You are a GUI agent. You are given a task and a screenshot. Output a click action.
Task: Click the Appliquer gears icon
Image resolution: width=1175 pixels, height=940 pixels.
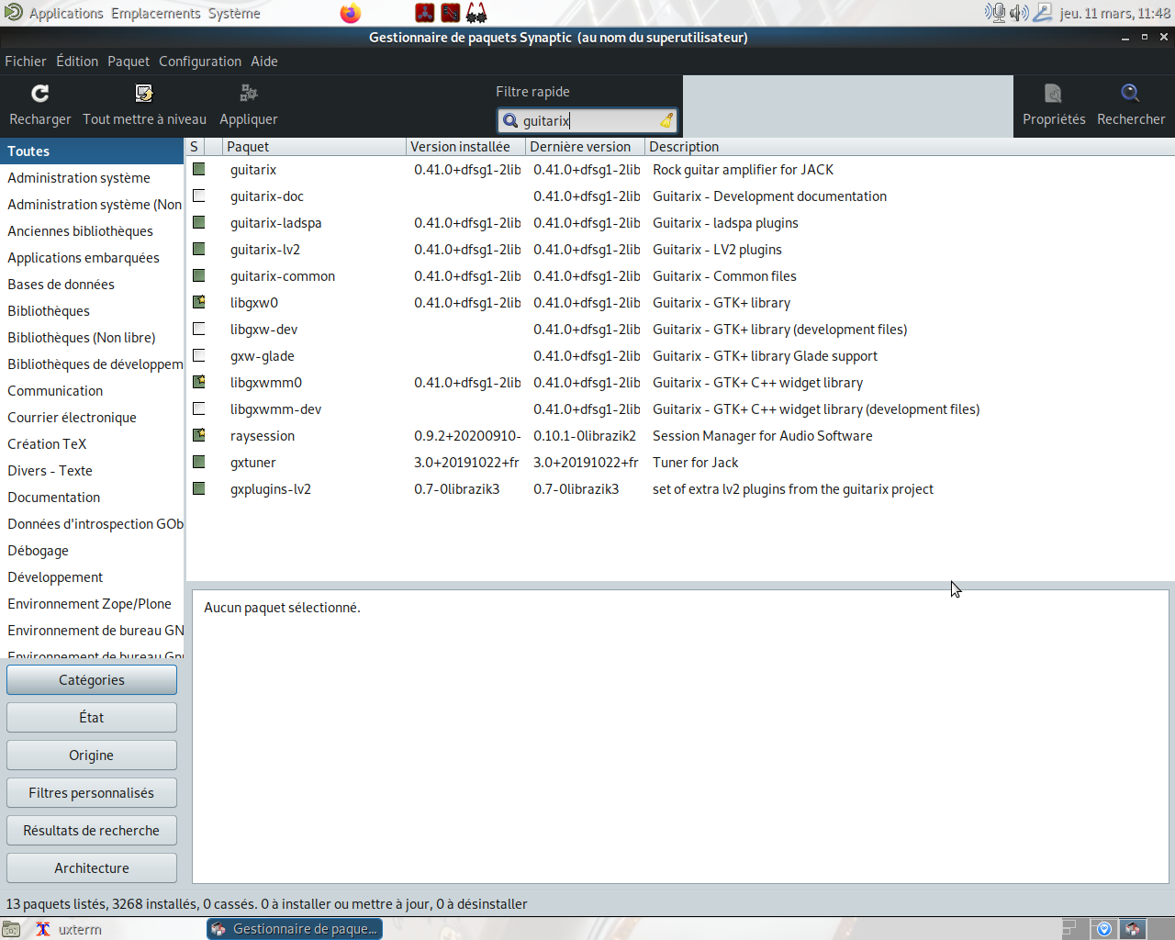click(x=248, y=94)
